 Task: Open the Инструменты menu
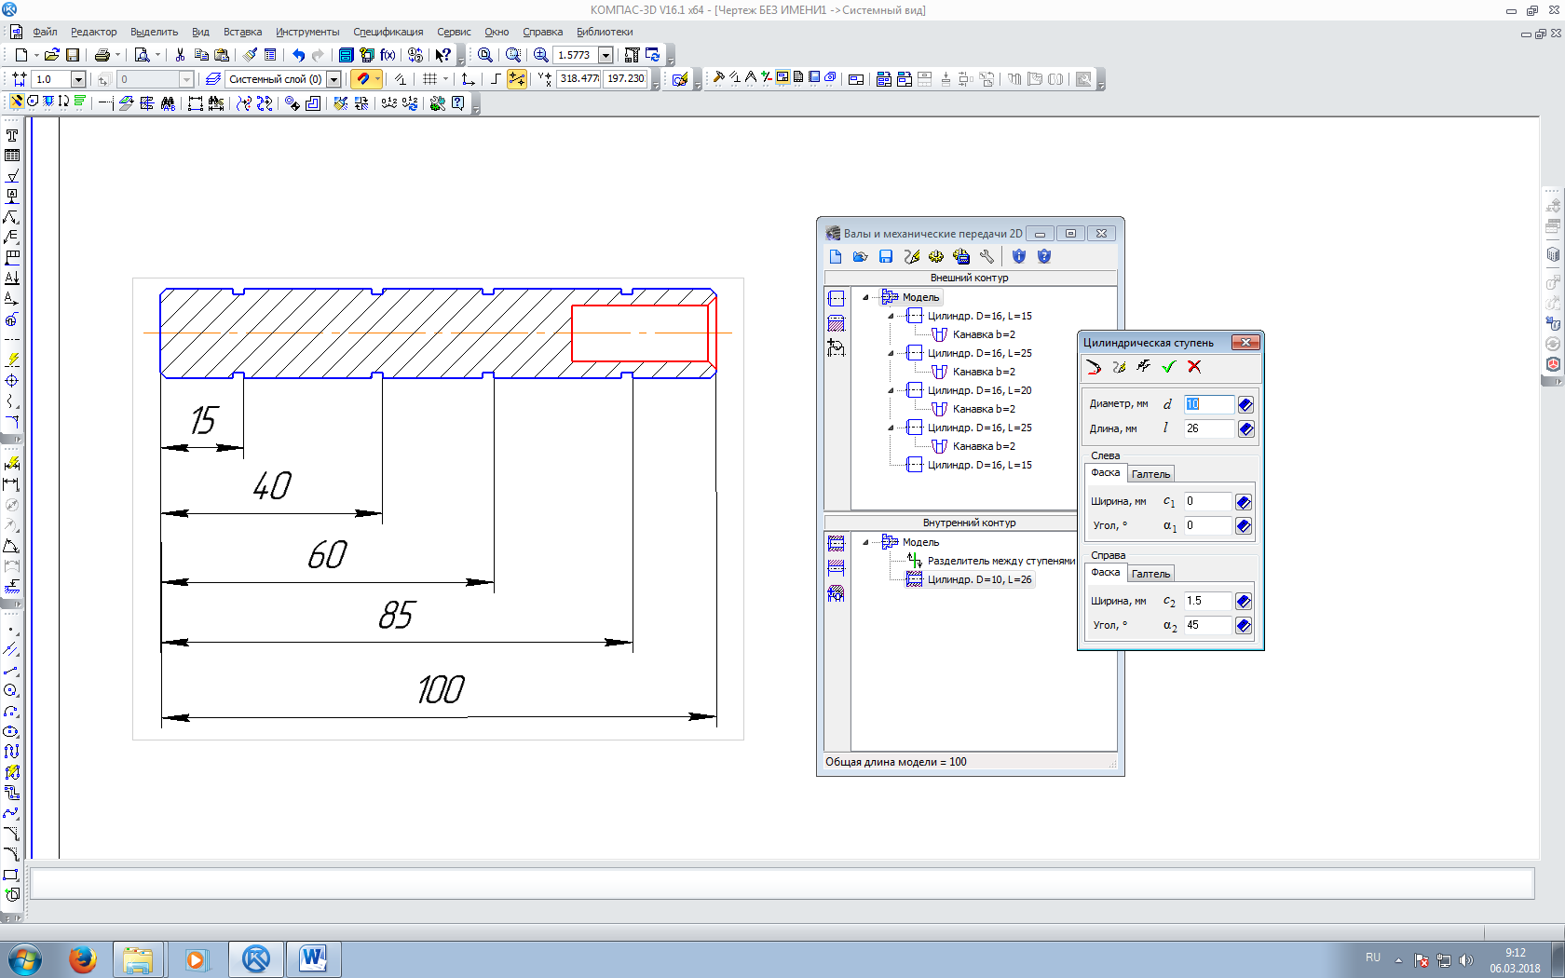(307, 32)
